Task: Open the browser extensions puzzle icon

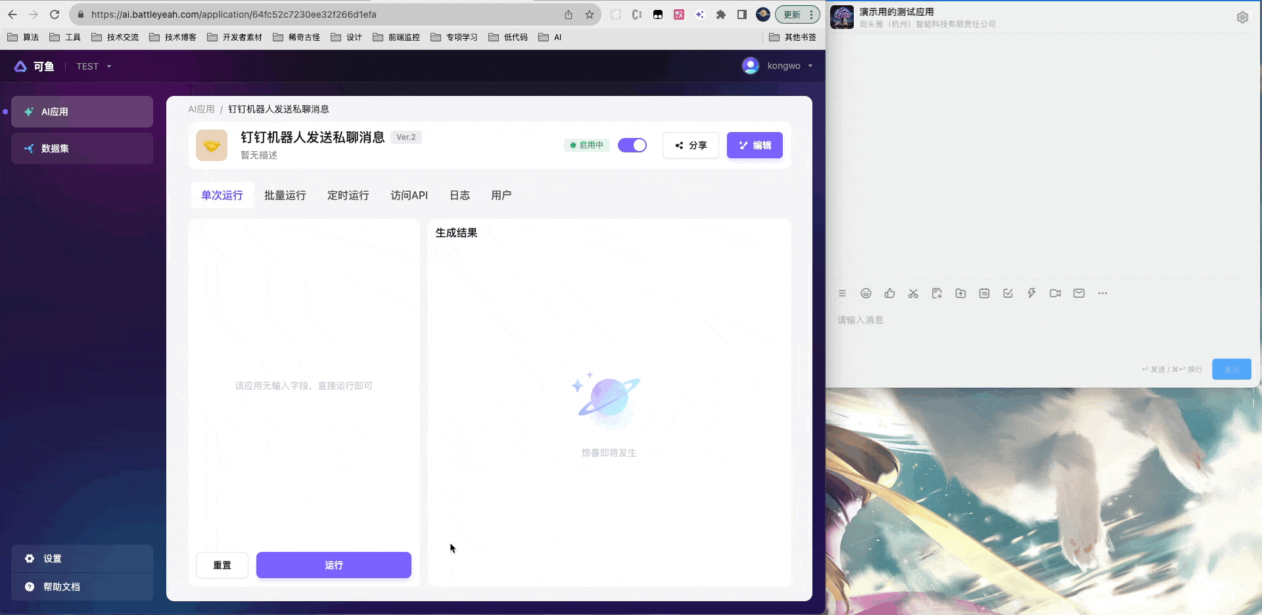Action: tap(721, 14)
